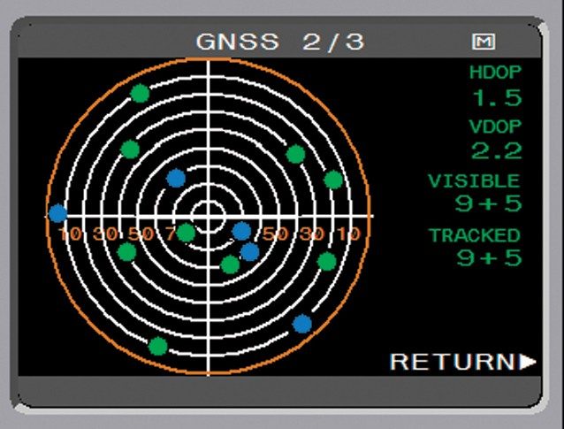This screenshot has width=564, height=429.
Task: Select green satellite dot below left 50 label
Action: click(x=127, y=251)
